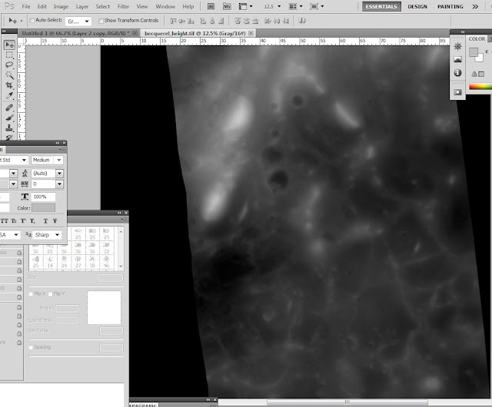Select the Eyedropper tool
Image resolution: width=492 pixels, height=407 pixels.
[9, 96]
